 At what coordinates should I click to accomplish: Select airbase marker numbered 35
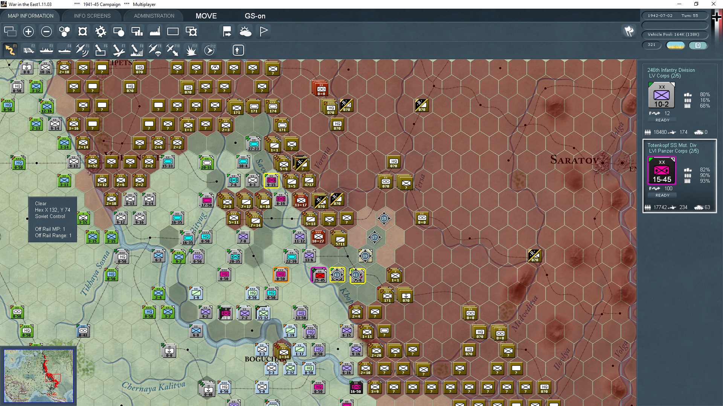pos(384,218)
